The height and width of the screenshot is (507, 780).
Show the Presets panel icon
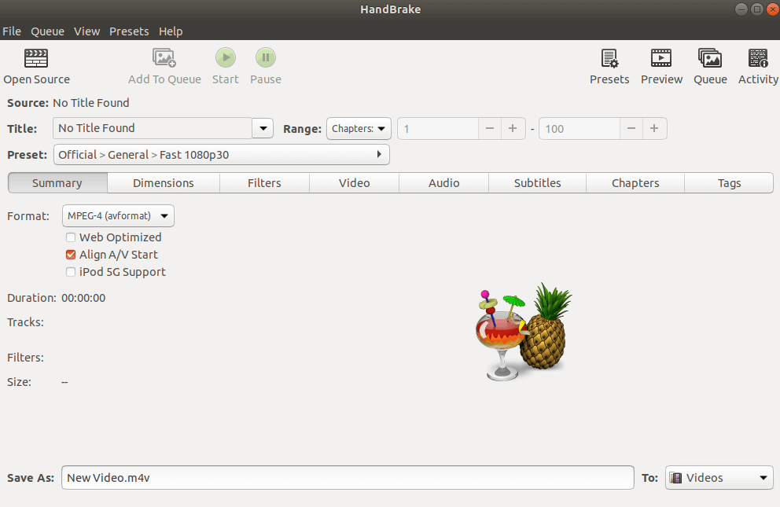coord(609,58)
